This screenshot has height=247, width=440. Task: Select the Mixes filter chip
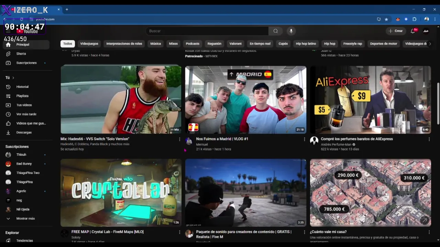click(173, 44)
